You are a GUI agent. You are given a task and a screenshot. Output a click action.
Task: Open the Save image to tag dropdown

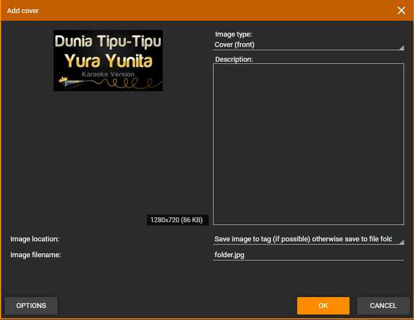pos(303,239)
